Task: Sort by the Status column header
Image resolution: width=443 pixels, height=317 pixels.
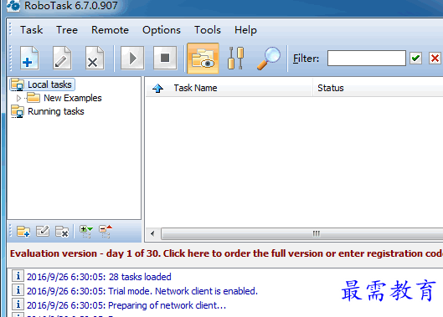Action: 331,88
